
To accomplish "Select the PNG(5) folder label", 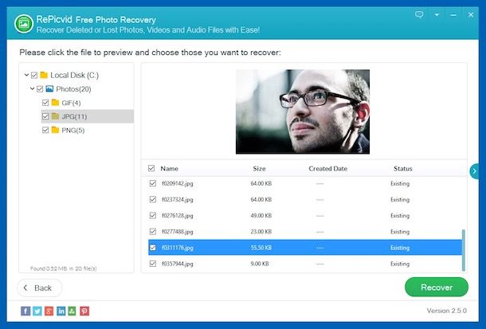I will pos(73,130).
